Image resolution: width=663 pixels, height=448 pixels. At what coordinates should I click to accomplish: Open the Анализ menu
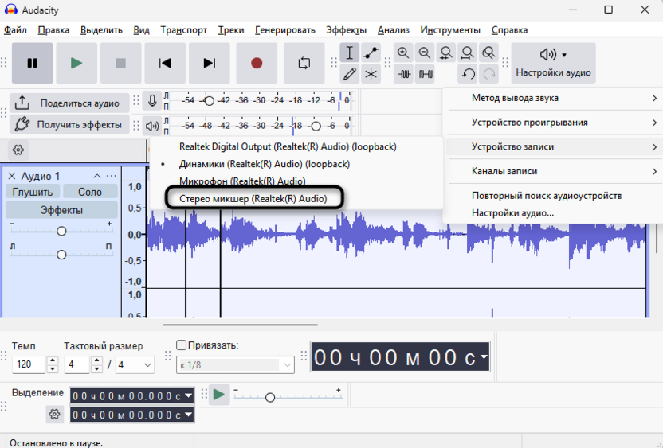coord(394,30)
